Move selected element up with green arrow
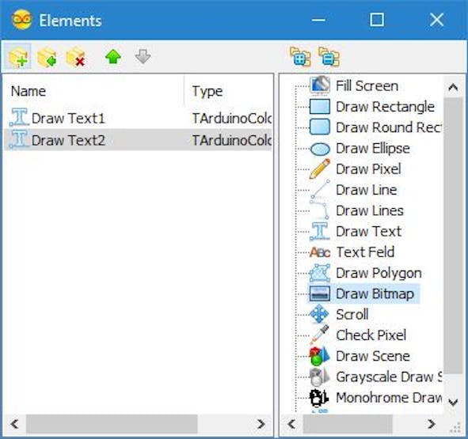This screenshot has width=468, height=439. 113,57
